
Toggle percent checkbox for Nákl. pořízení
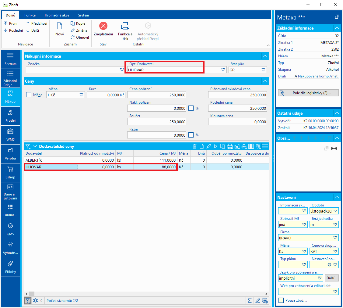(x=191, y=108)
